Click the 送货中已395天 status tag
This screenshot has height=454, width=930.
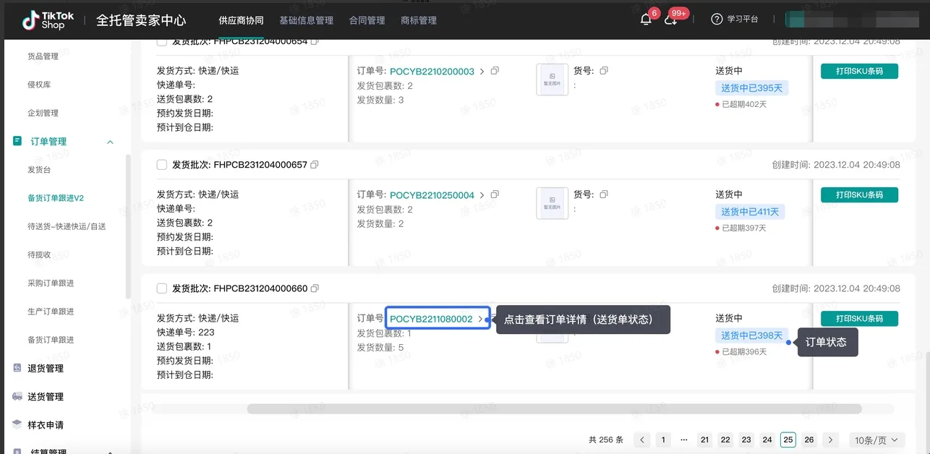tap(751, 88)
